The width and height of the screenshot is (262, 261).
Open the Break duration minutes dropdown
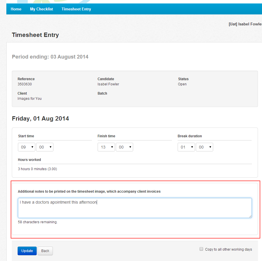[x=204, y=147]
